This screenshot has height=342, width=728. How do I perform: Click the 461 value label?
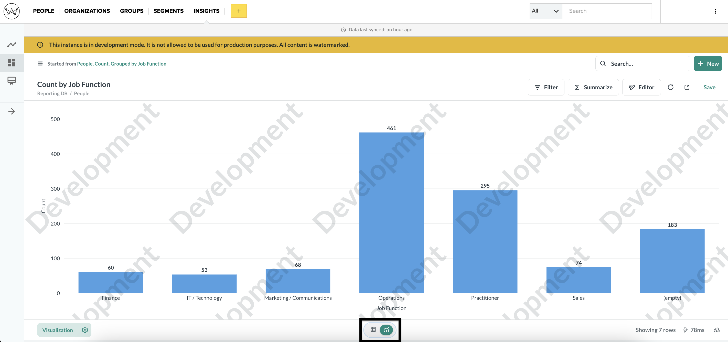click(x=391, y=128)
